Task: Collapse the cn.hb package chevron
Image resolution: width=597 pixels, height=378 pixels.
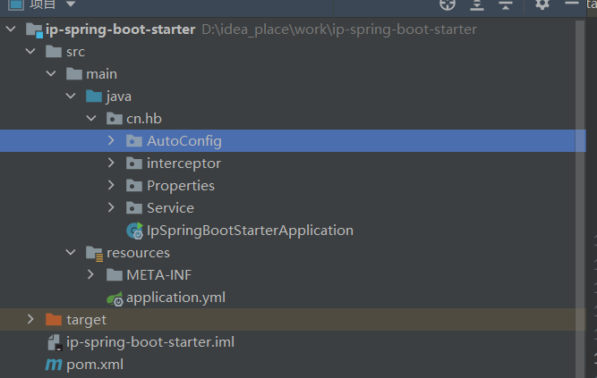Action: point(91,118)
